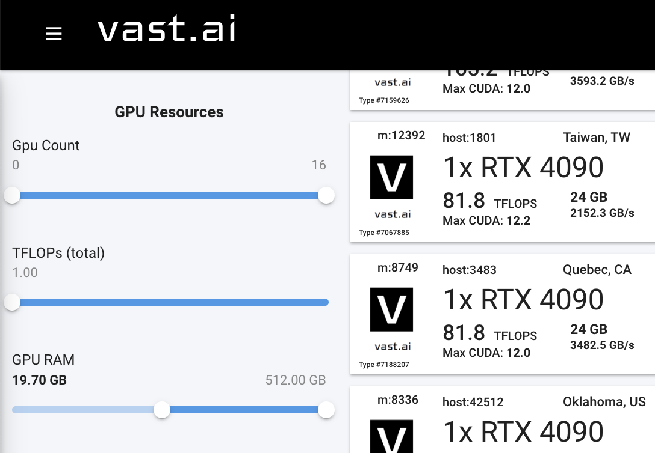
Task: Click the GPU RAM maximum slider handle
Action: (x=326, y=410)
